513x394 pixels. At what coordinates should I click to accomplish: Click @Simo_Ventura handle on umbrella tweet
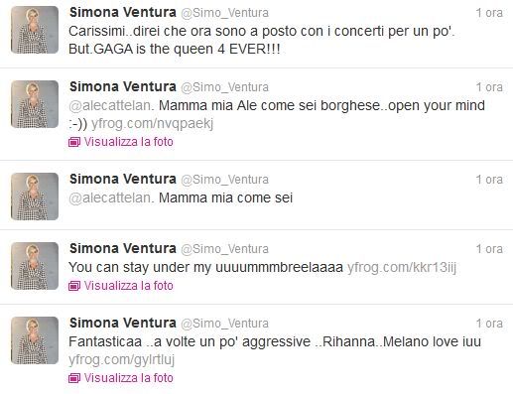[224, 249]
